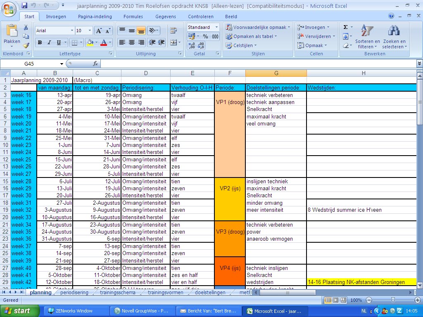Viewport: 423px width, 317px height.
Task: Increase indent in Uitlijning group
Action: tap(162, 43)
